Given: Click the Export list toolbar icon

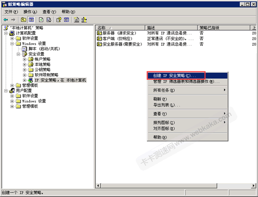Looking at the screenshot, I should tap(49, 20).
